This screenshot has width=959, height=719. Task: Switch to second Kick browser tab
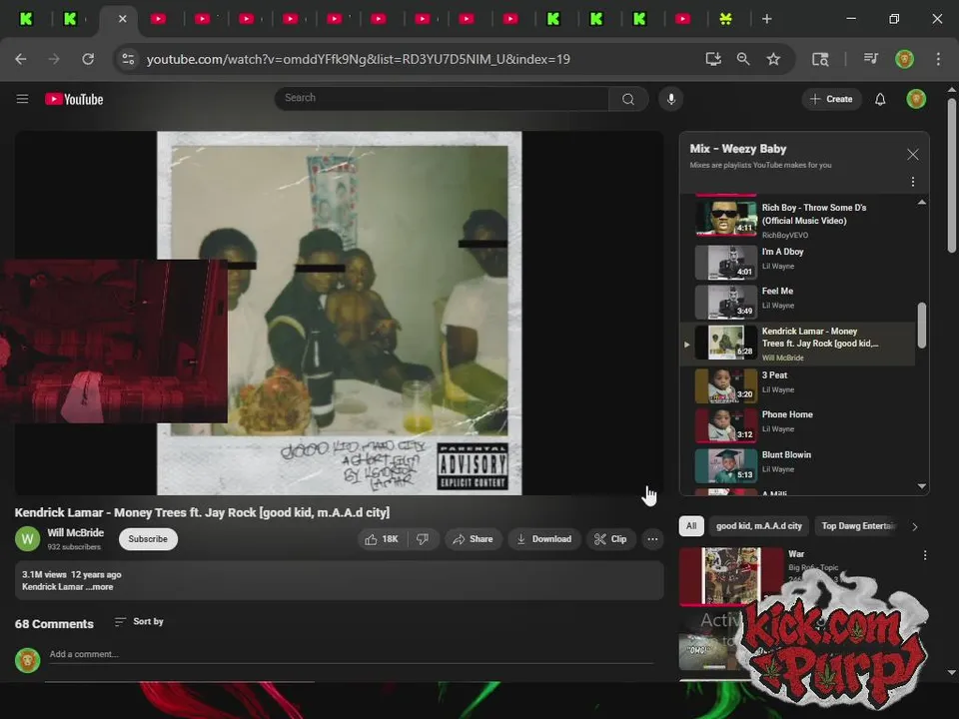click(x=70, y=19)
